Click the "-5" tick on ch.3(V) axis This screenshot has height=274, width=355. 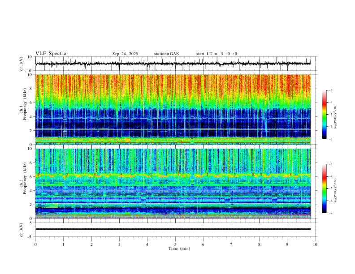coord(30,237)
